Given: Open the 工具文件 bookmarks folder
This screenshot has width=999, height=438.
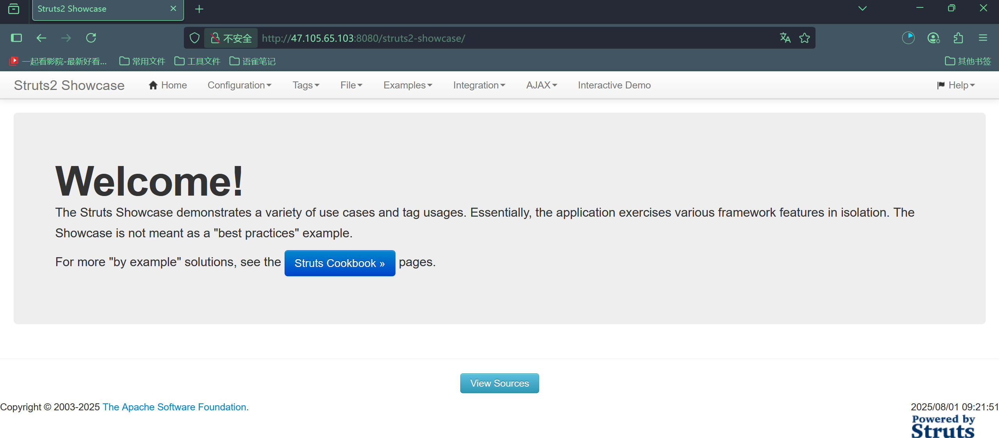Looking at the screenshot, I should [198, 61].
